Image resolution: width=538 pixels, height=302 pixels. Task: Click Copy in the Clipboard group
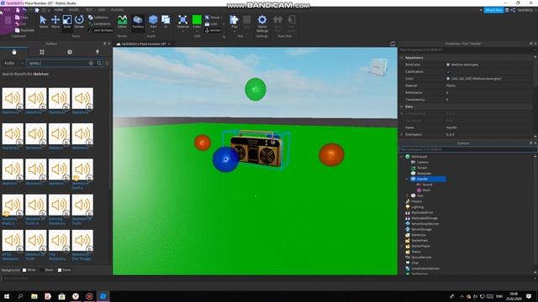[x=21, y=17]
